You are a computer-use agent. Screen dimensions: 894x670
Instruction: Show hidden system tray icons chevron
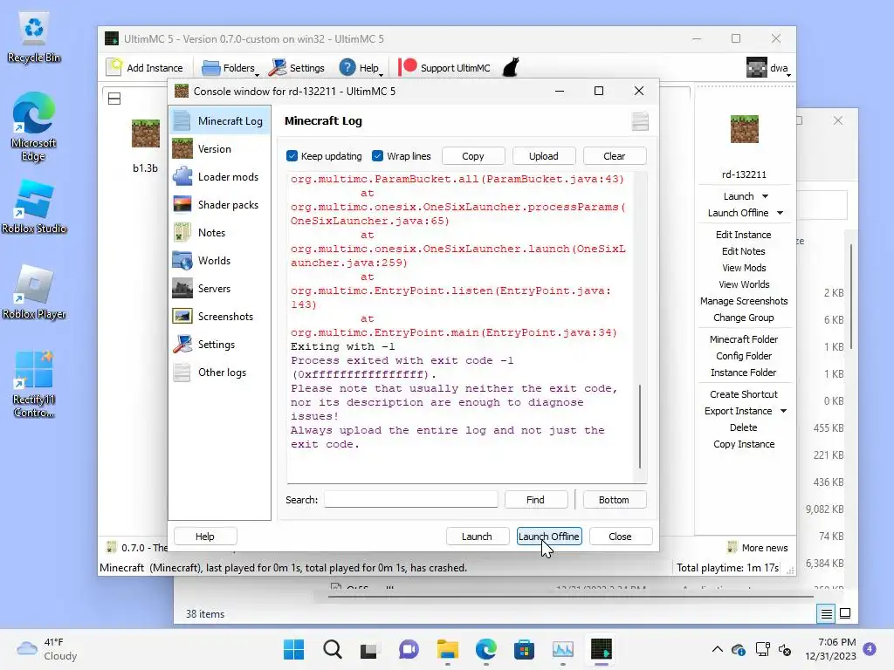pyautogui.click(x=718, y=649)
